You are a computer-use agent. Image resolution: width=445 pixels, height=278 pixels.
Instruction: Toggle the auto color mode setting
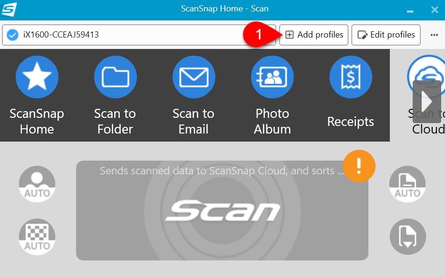coord(37,184)
